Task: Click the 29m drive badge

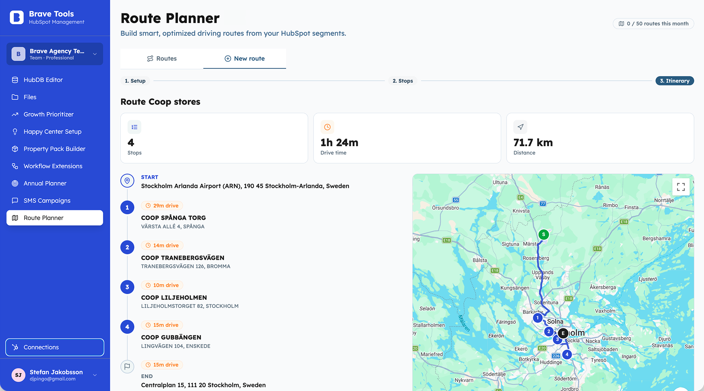Action: coord(162,205)
